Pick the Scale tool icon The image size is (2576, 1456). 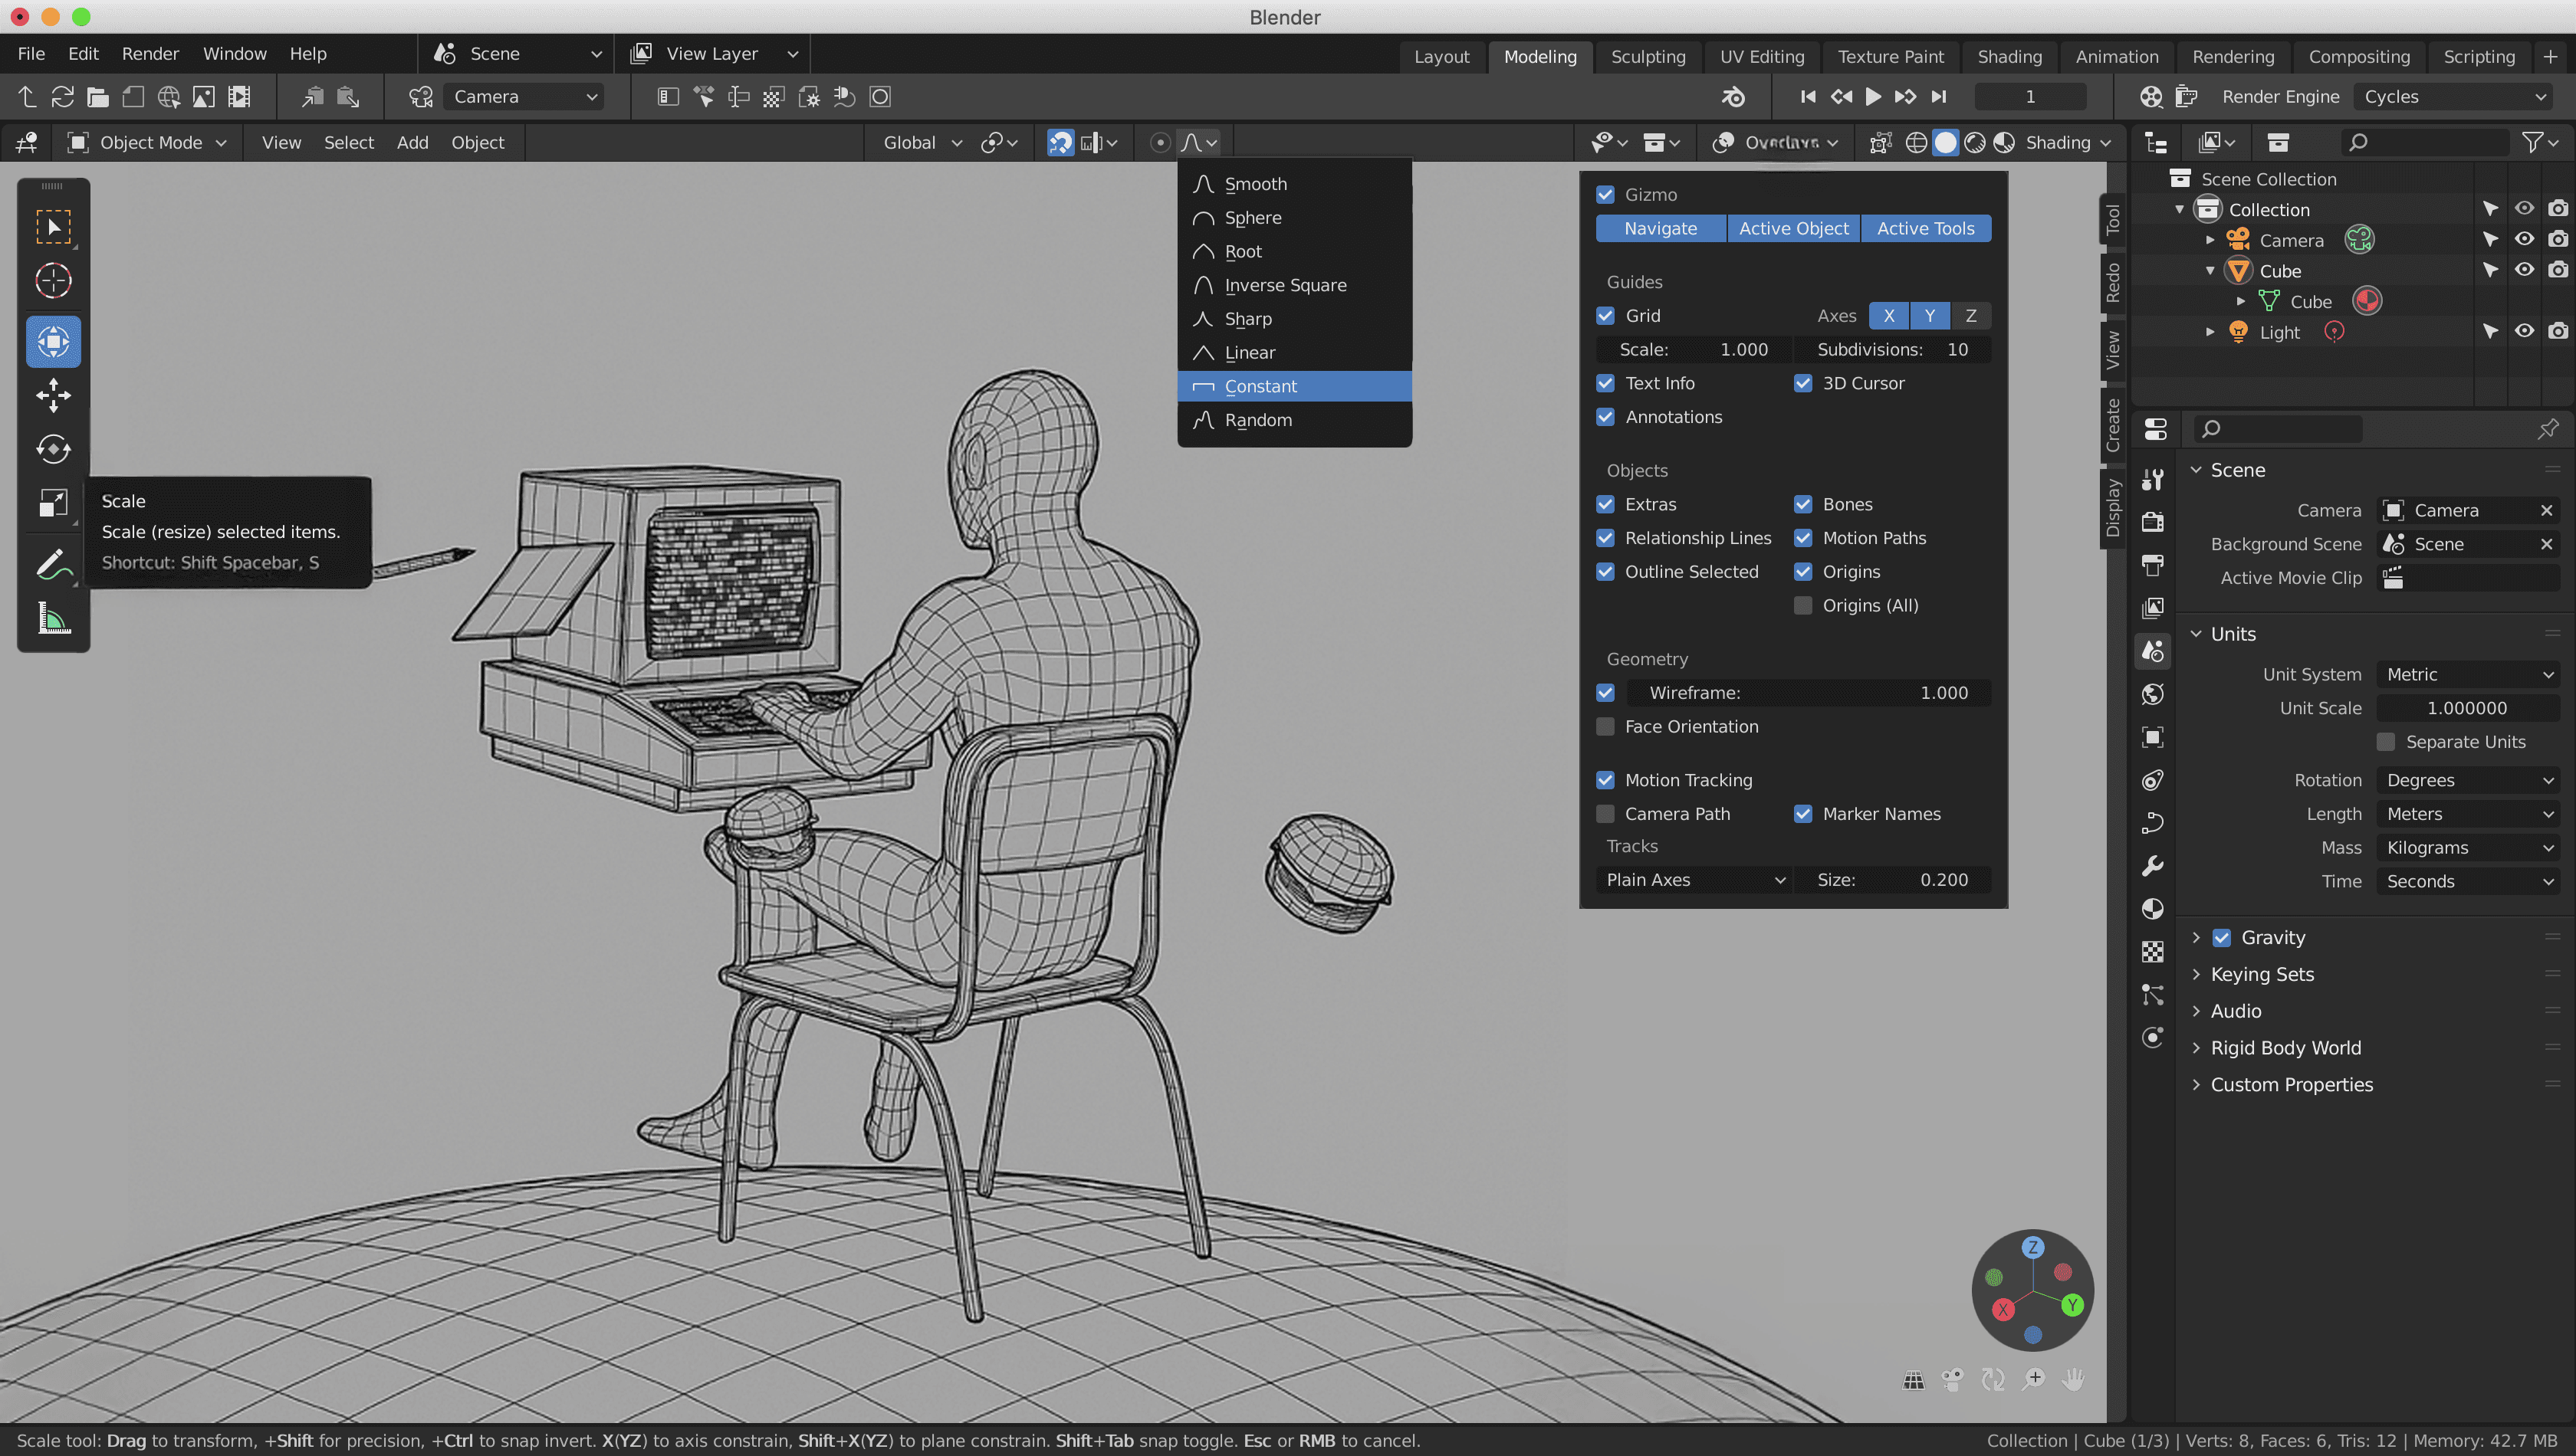(53, 503)
